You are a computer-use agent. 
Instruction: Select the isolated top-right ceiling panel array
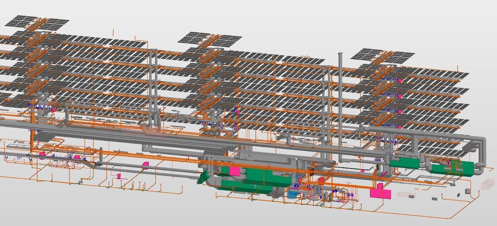pos(383,56)
